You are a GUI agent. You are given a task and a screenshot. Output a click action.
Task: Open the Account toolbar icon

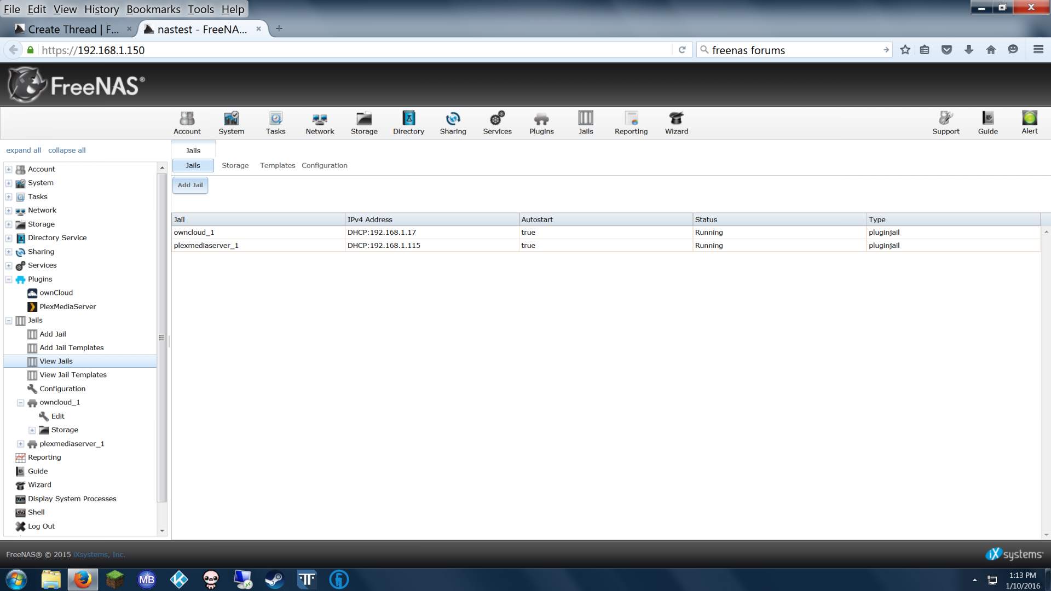click(187, 123)
